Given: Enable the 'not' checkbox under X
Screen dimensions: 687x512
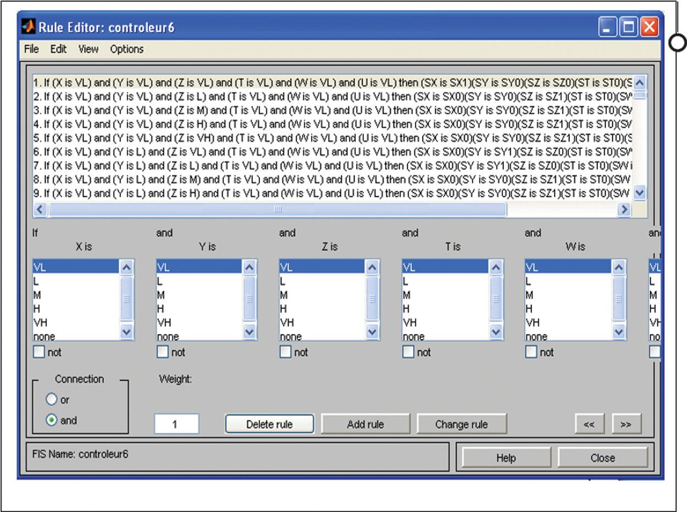Looking at the screenshot, I should tap(39, 352).
